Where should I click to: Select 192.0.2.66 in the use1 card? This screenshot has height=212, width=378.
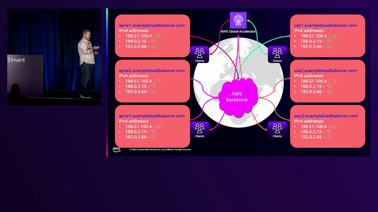[x=311, y=46]
